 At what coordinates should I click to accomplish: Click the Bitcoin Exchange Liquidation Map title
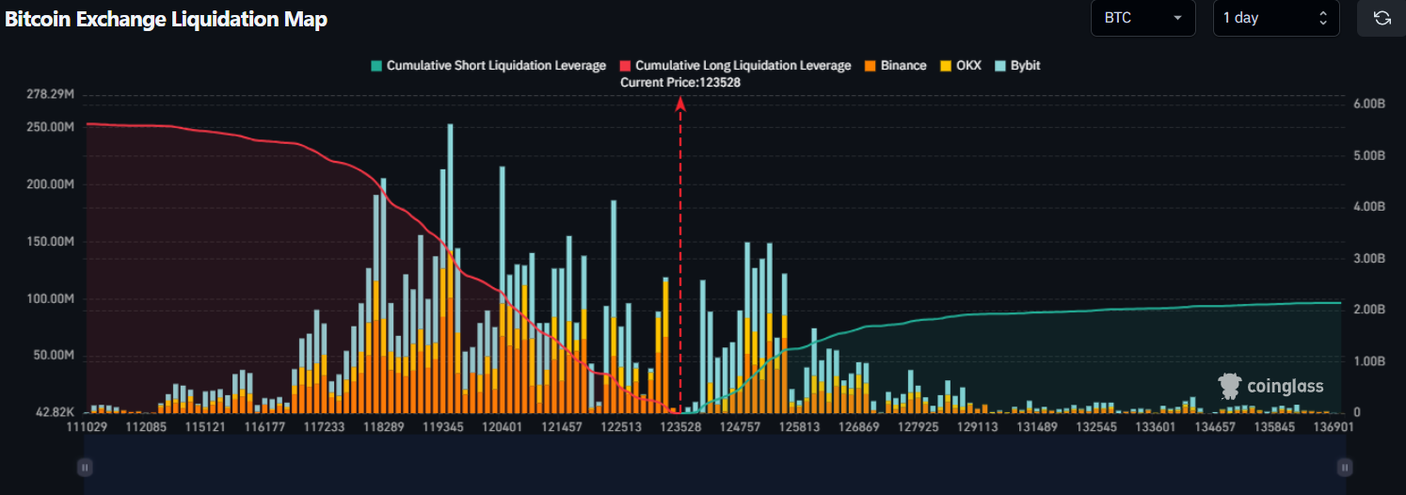tap(167, 20)
